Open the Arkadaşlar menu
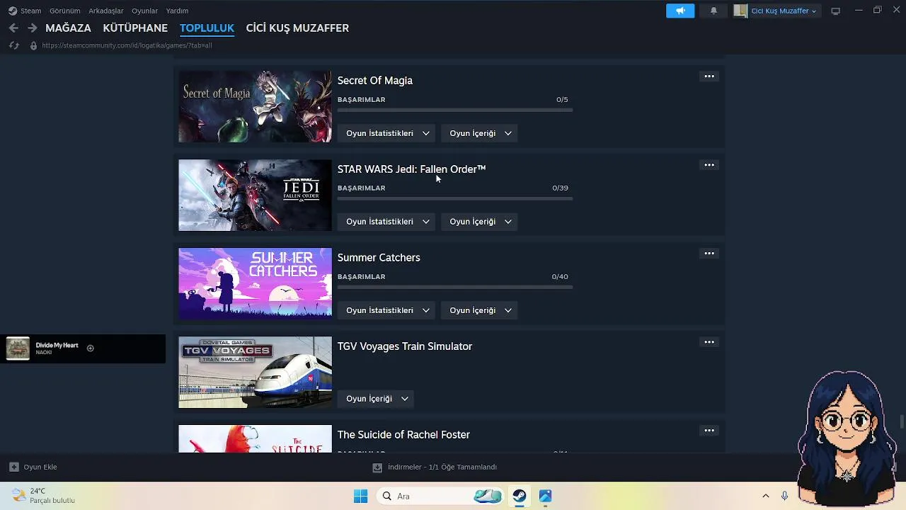Viewport: 906px width, 510px height. tap(106, 11)
